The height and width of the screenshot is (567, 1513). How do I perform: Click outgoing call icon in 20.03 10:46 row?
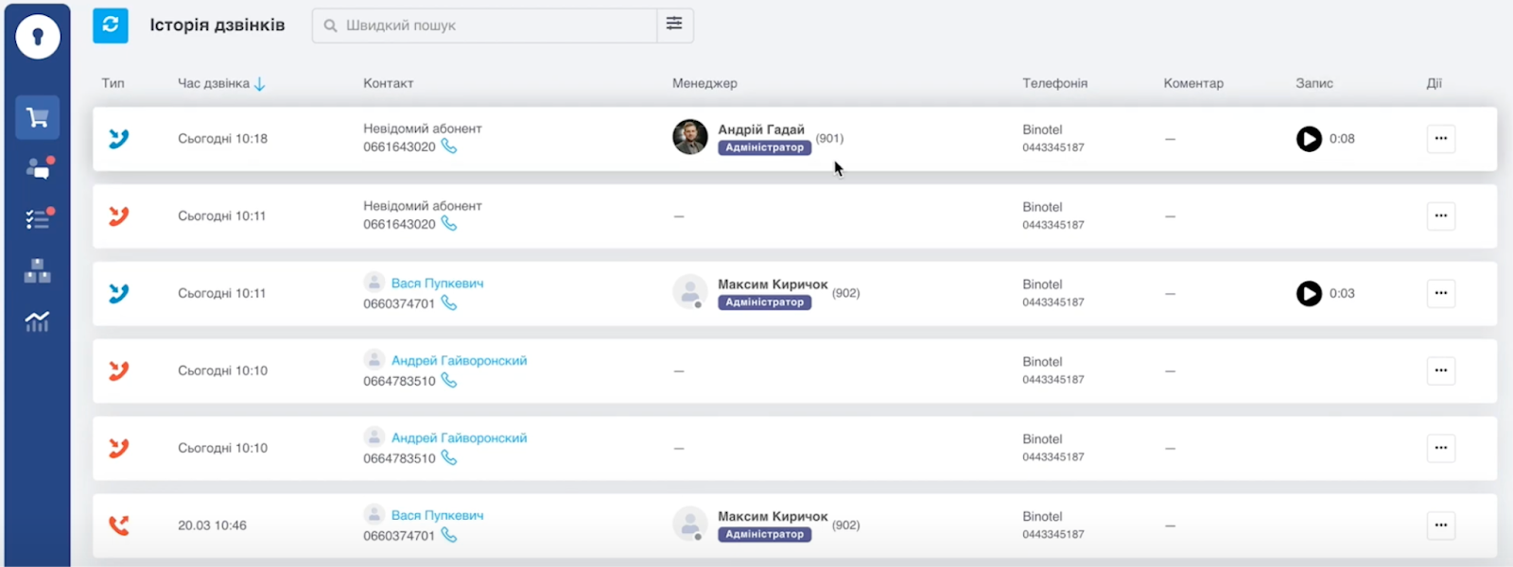coord(118,525)
